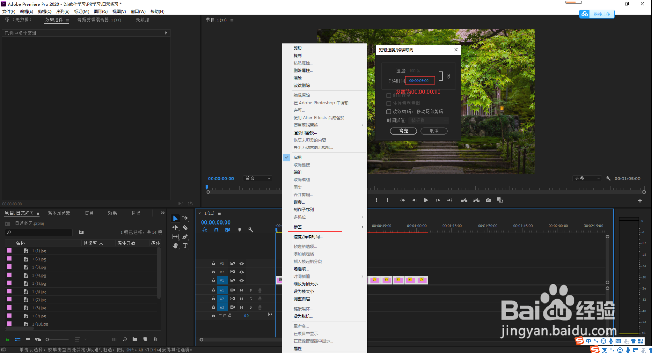Play the program monitor
This screenshot has width=652, height=353.
pos(426,200)
